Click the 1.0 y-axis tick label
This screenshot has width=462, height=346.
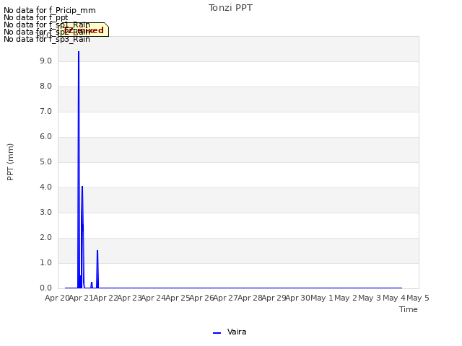click(45, 262)
